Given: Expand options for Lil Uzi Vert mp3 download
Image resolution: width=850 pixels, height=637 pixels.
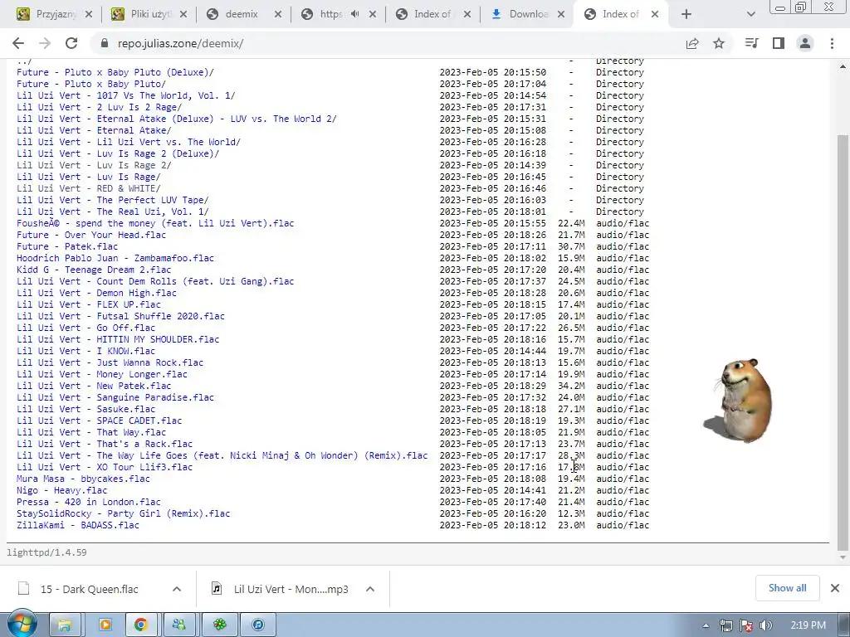Looking at the screenshot, I should 370,589.
